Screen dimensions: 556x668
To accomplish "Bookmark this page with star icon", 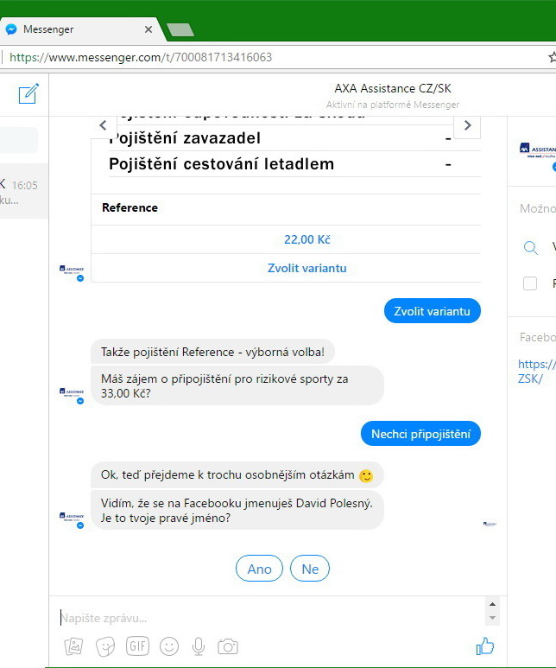I will [553, 57].
